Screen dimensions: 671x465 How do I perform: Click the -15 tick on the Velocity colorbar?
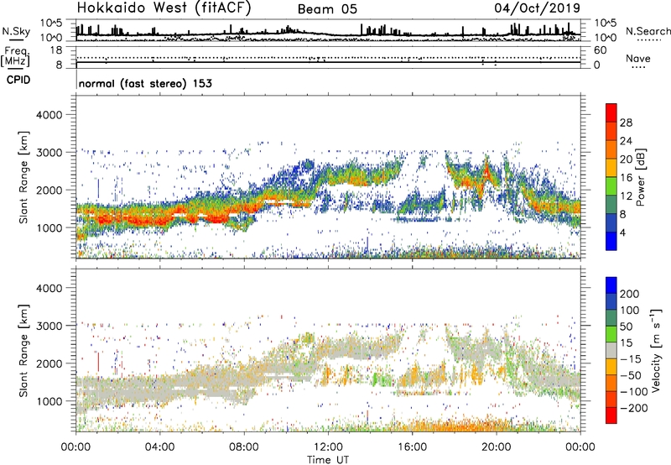click(x=631, y=358)
